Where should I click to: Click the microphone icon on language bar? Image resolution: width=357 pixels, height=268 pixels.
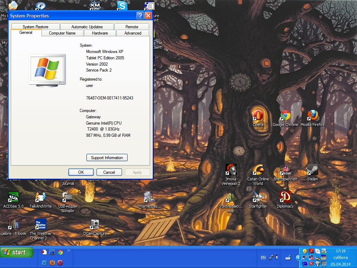(x=271, y=258)
